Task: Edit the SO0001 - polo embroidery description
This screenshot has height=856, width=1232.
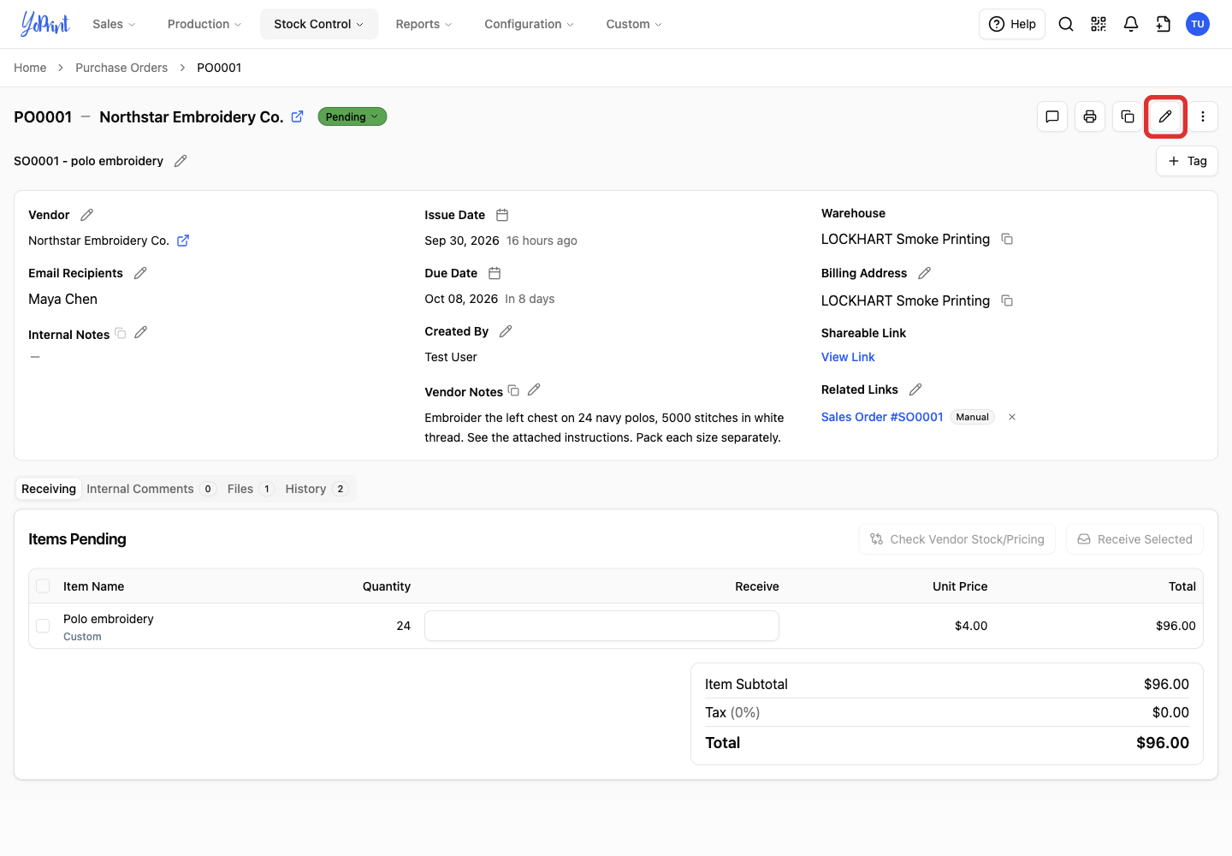Action: pos(181,161)
